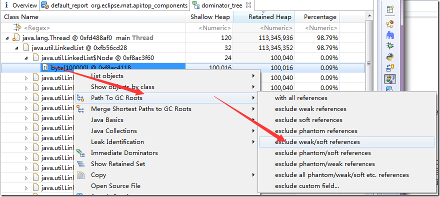Screen dimensions: 440x197
Task: Click retained value 100,016 in byte[] row
Action: (281, 67)
